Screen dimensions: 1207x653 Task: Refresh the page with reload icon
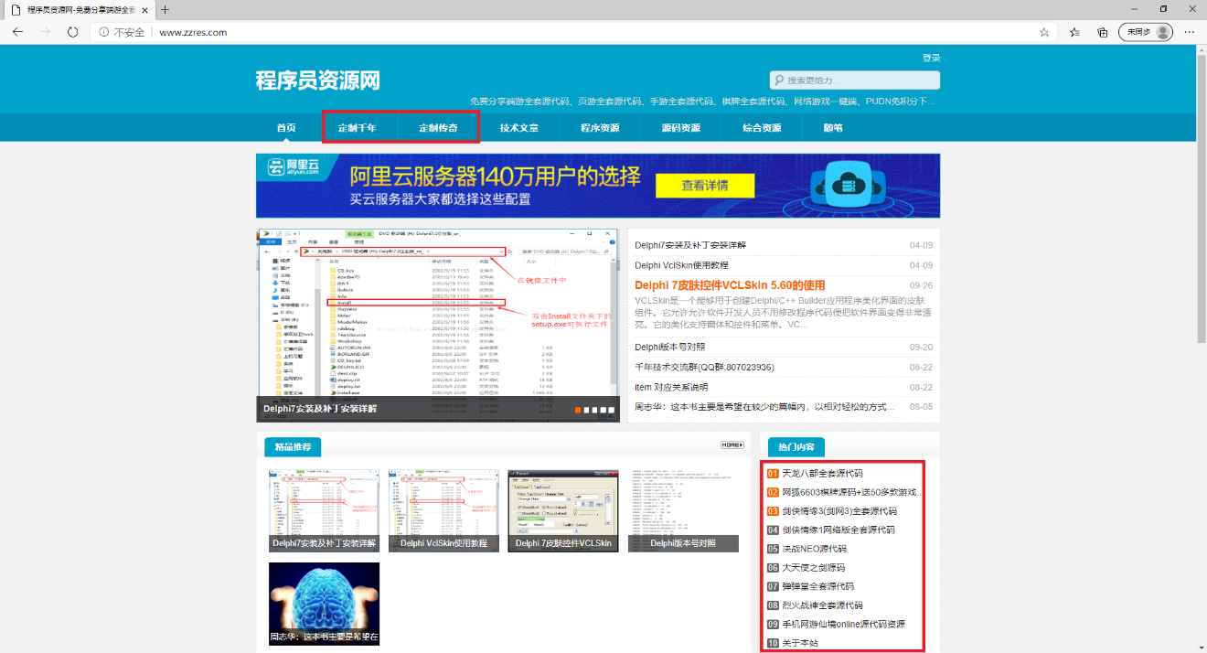[x=72, y=32]
